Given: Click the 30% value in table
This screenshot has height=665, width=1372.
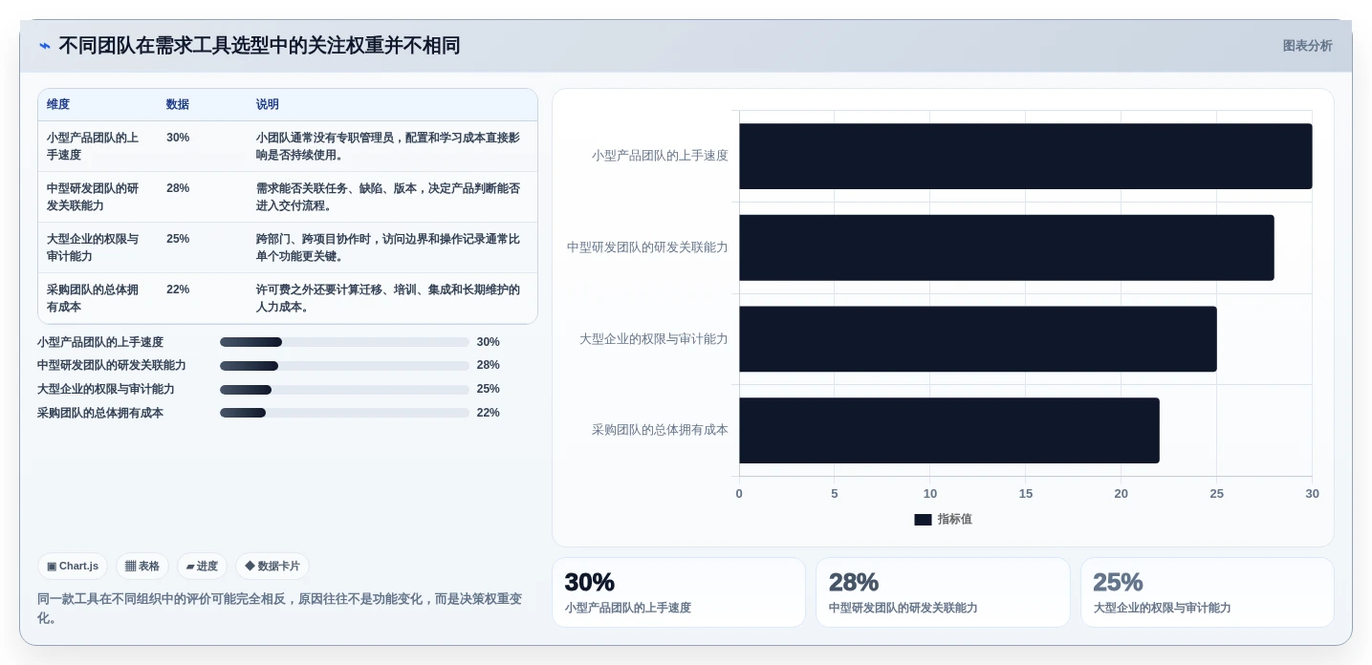Looking at the screenshot, I should 178,138.
